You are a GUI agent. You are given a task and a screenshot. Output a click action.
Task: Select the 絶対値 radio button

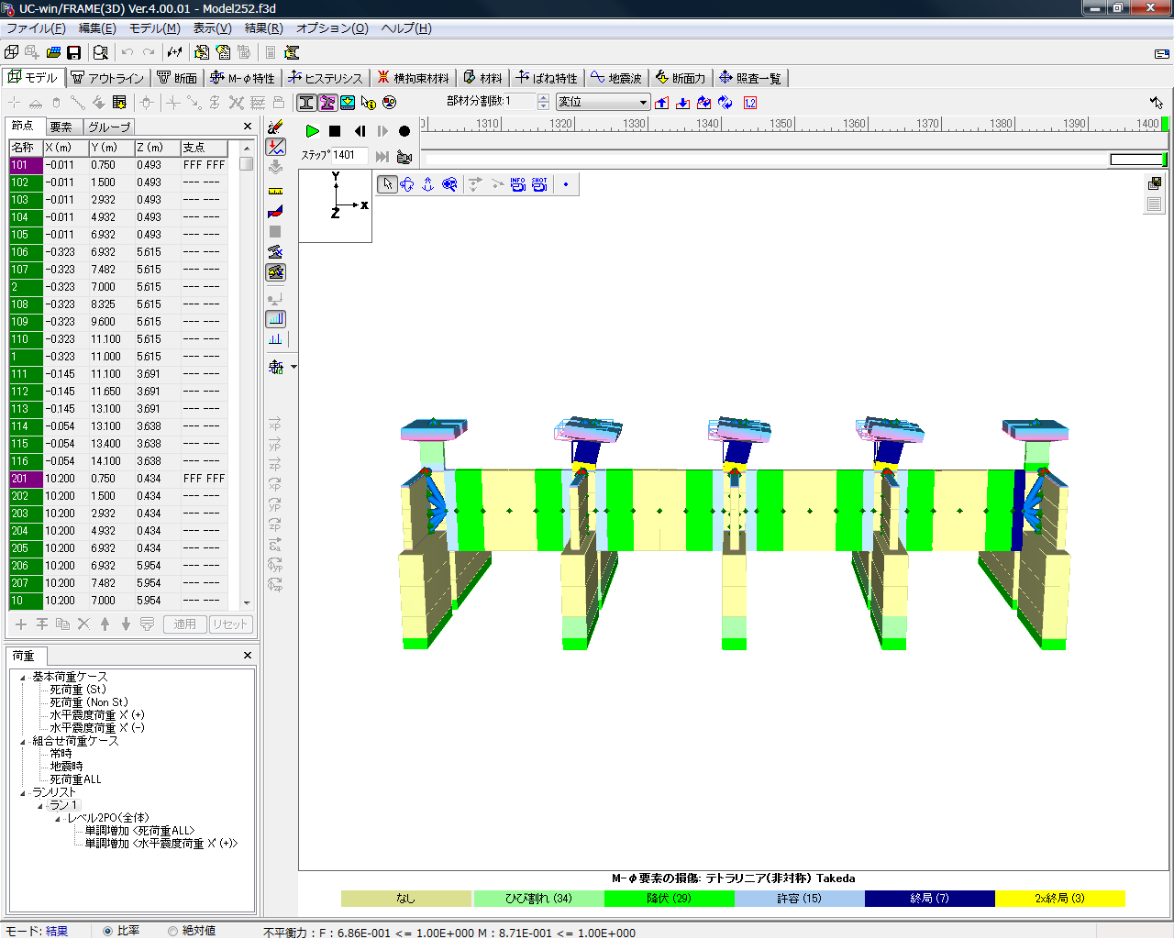coord(172,931)
